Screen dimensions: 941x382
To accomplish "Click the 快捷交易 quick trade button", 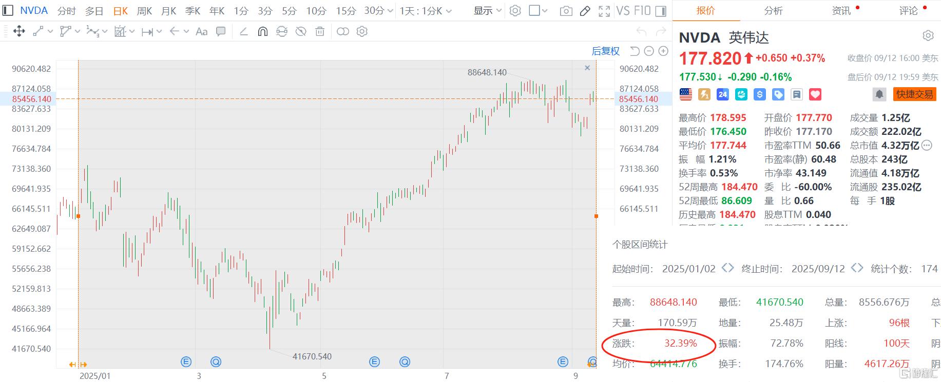I will (915, 94).
